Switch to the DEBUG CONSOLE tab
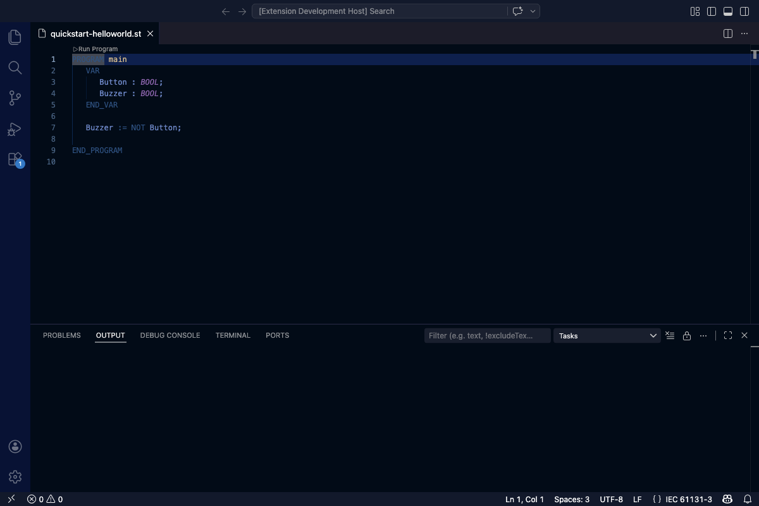759x506 pixels. (170, 335)
